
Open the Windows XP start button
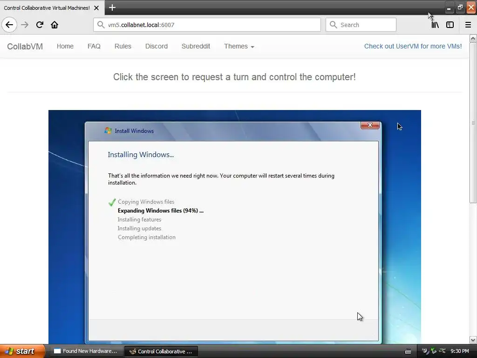(22, 351)
